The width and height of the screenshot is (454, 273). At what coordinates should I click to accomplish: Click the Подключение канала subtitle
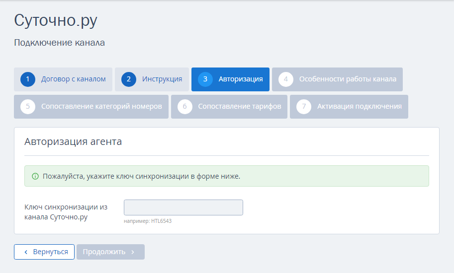coord(59,43)
